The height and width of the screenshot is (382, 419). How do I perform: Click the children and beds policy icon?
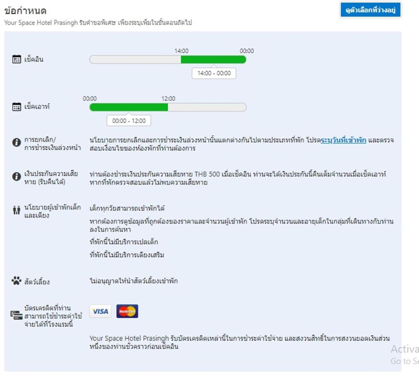16,210
